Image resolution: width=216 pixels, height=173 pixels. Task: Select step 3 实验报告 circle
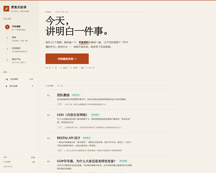[x=7, y=49]
